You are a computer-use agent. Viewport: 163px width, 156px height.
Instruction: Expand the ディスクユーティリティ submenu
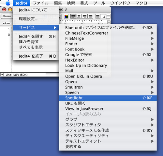(108, 136)
